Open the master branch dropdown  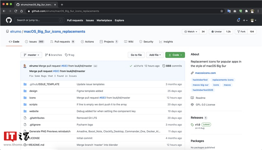click(x=31, y=55)
